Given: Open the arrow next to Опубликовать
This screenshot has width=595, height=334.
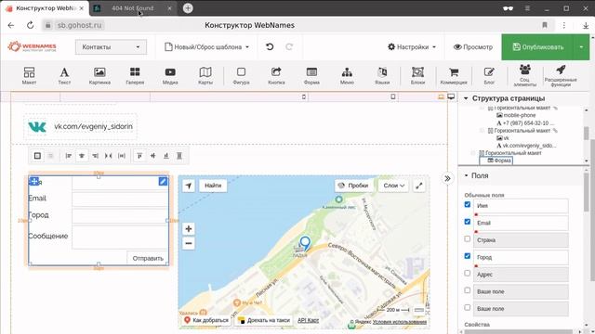Looking at the screenshot, I should pyautogui.click(x=581, y=47).
